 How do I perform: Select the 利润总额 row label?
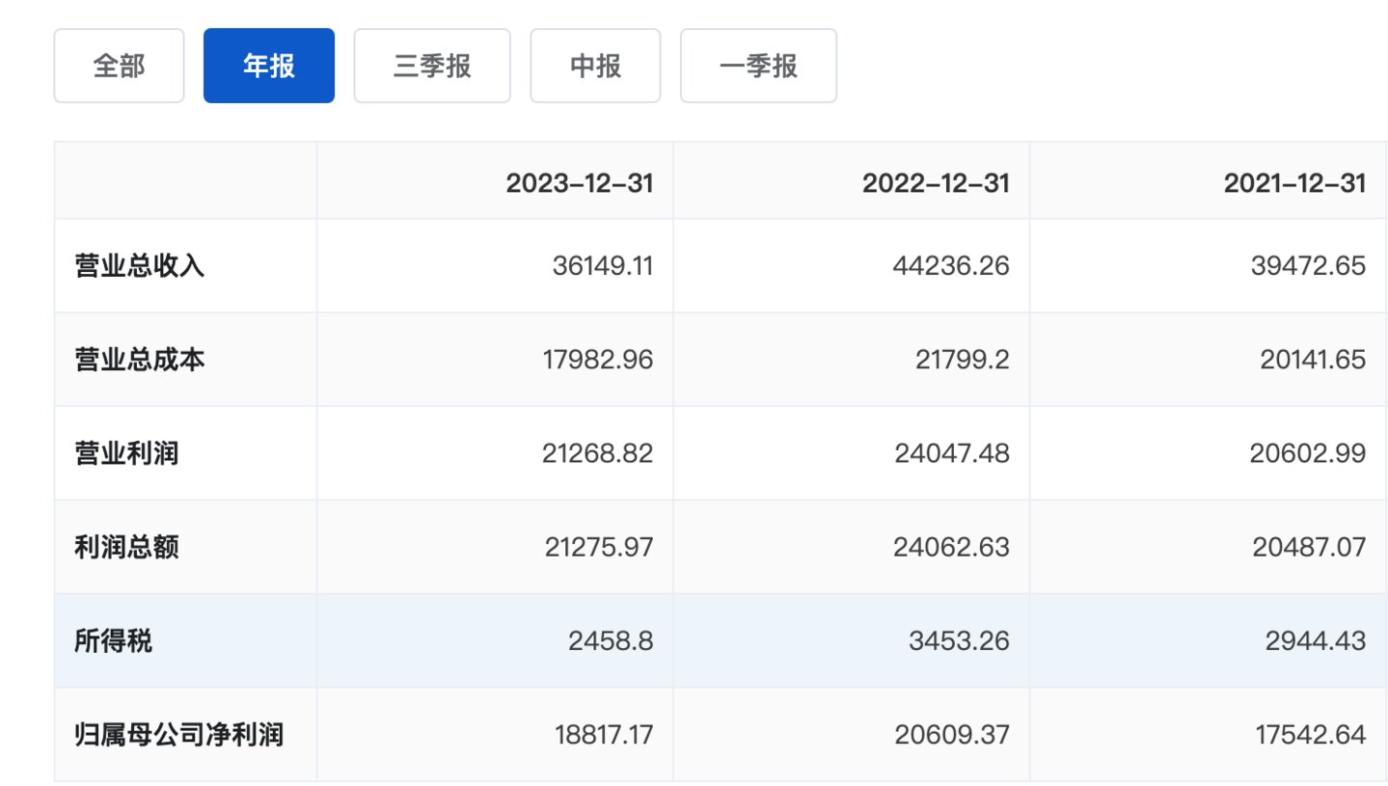(x=123, y=547)
